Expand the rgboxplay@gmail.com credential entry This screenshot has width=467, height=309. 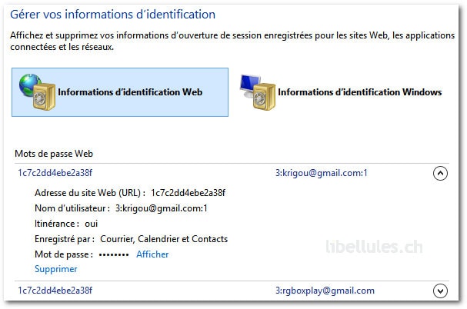coord(440,291)
